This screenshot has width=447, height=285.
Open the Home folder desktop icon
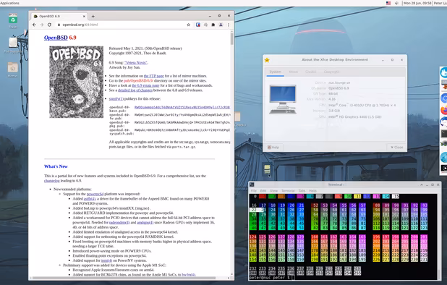click(12, 70)
